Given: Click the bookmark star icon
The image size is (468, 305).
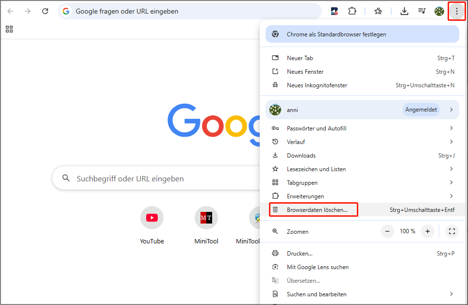Looking at the screenshot, I should coord(378,11).
